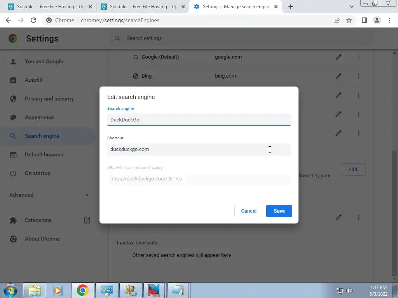Click the browser forward arrow
This screenshot has width=398, height=298.
click(21, 20)
